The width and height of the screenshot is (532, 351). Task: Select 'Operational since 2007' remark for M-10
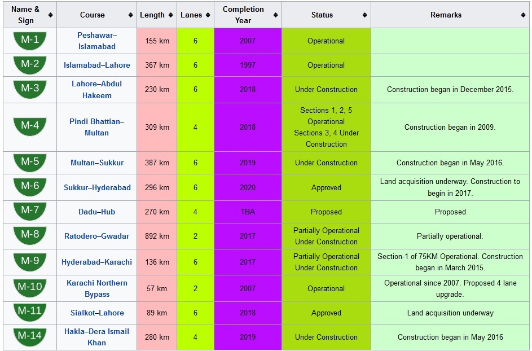coord(450,288)
